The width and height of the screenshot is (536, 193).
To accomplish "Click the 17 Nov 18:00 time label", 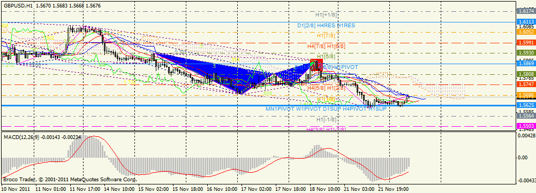I will point(290,189).
